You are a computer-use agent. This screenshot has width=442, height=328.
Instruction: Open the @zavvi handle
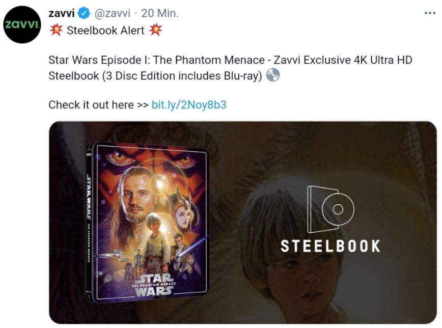(112, 13)
